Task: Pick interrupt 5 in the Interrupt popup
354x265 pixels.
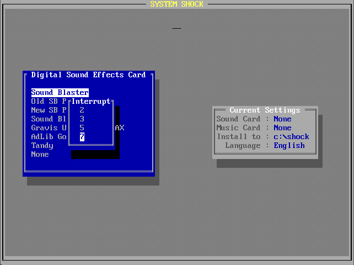Action: 82,128
